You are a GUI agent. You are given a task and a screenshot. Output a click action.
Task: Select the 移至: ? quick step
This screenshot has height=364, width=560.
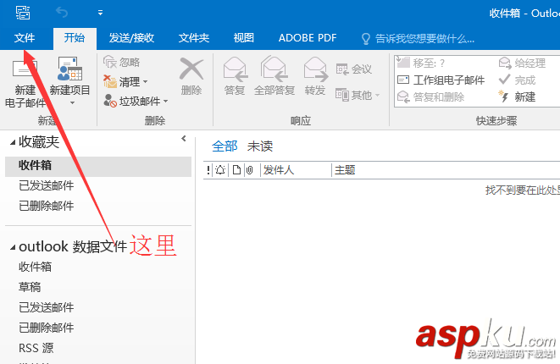point(421,63)
